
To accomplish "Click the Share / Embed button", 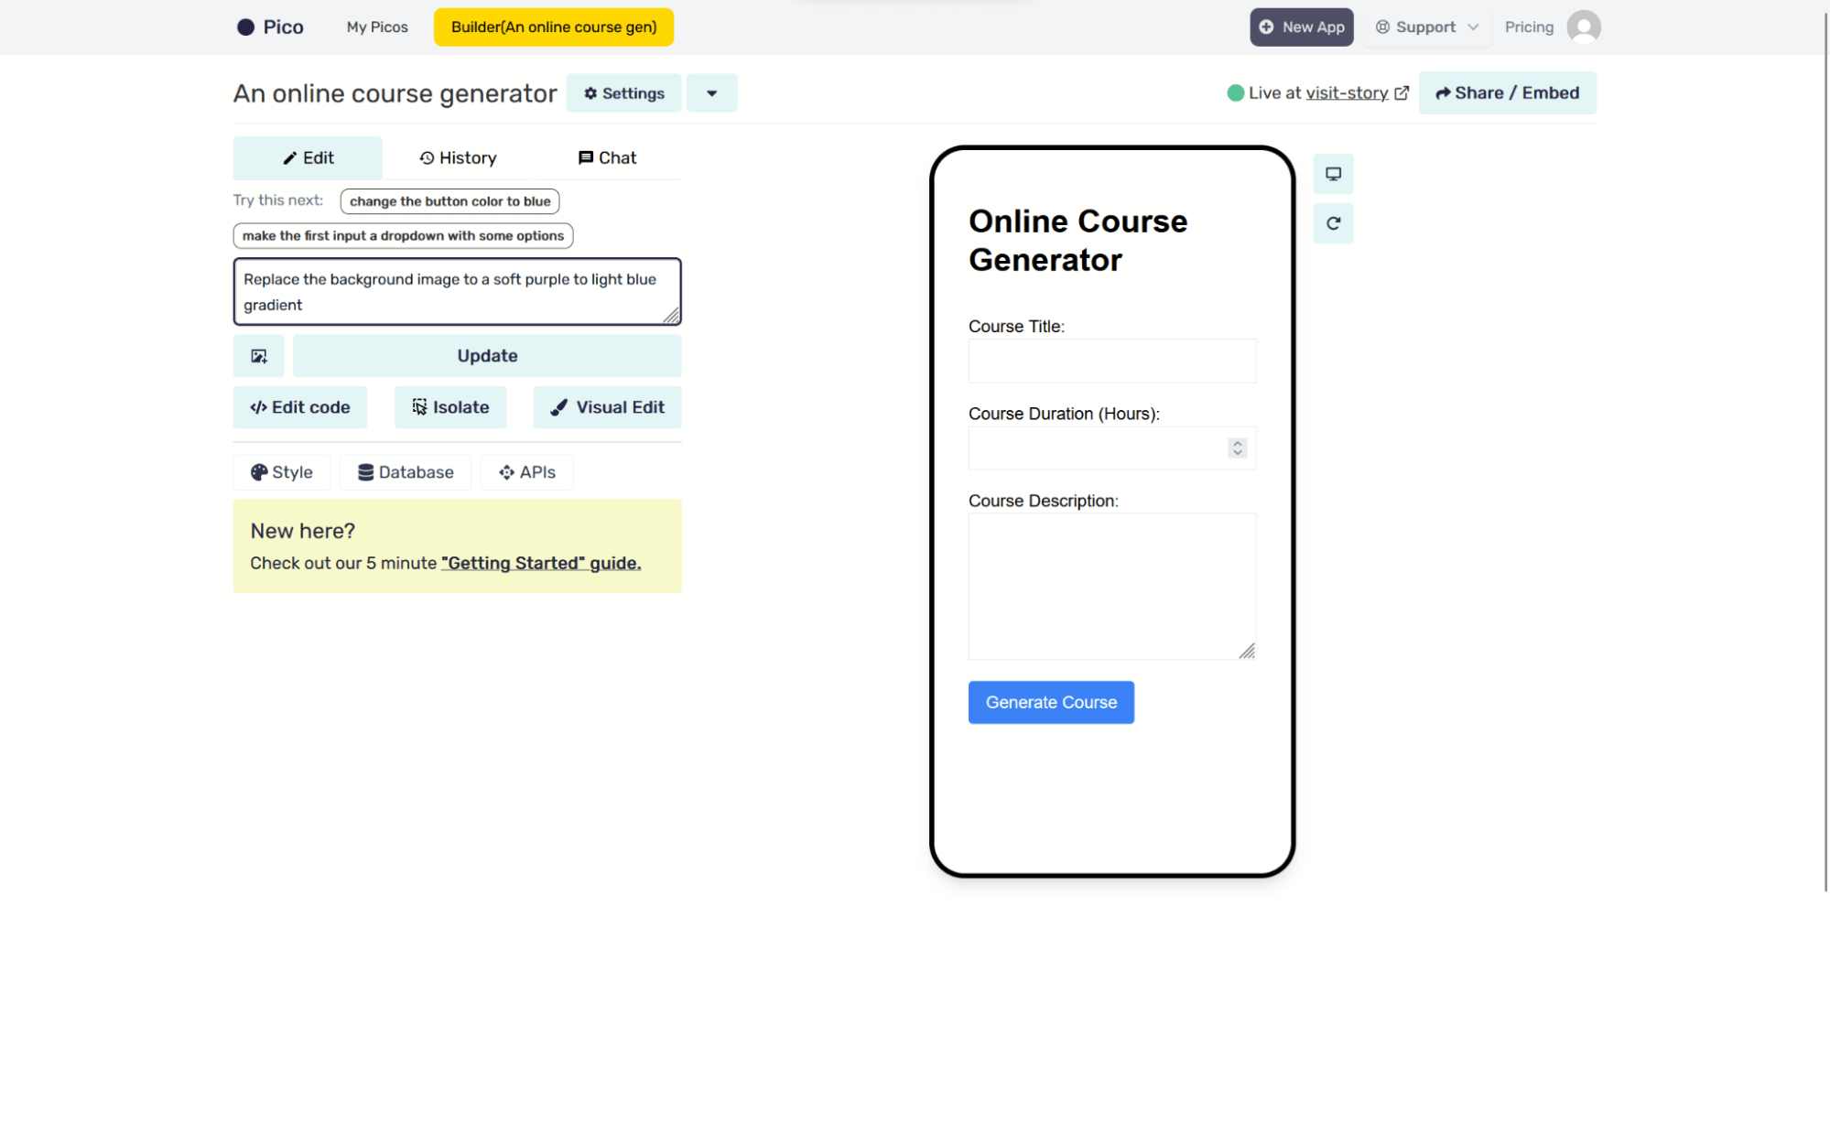I will click(1507, 92).
